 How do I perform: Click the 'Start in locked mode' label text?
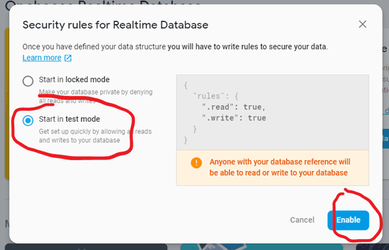[74, 80]
